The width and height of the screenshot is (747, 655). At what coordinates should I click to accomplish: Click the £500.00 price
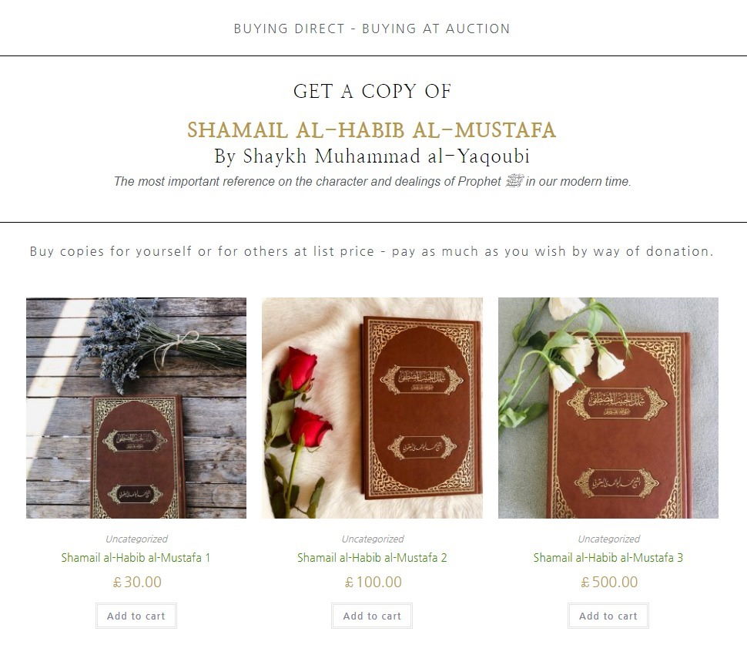click(609, 582)
